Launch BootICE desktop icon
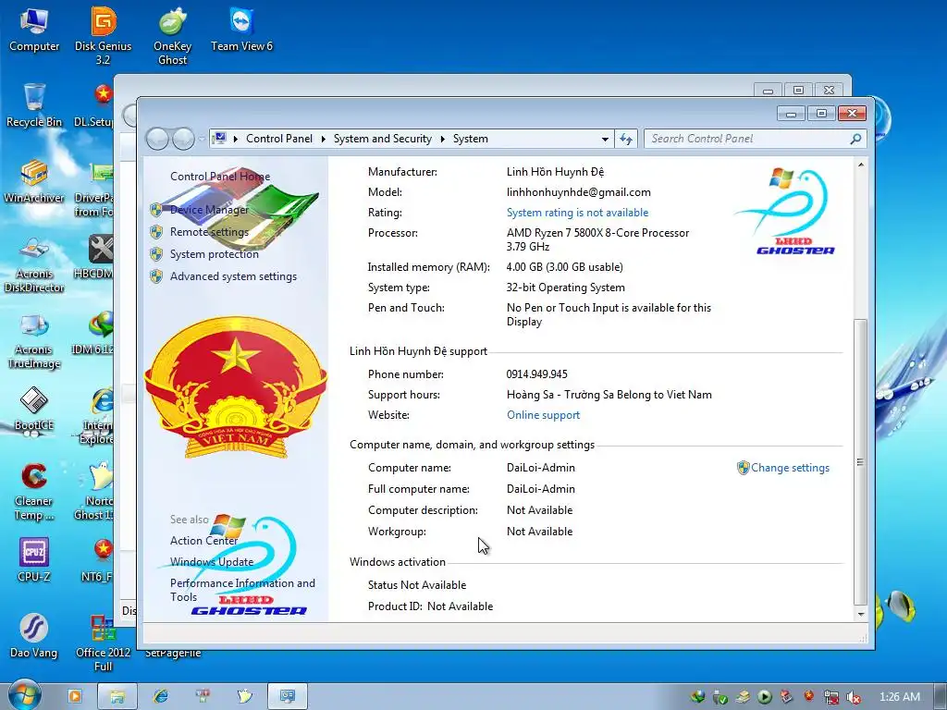This screenshot has height=710, width=947. click(x=34, y=409)
